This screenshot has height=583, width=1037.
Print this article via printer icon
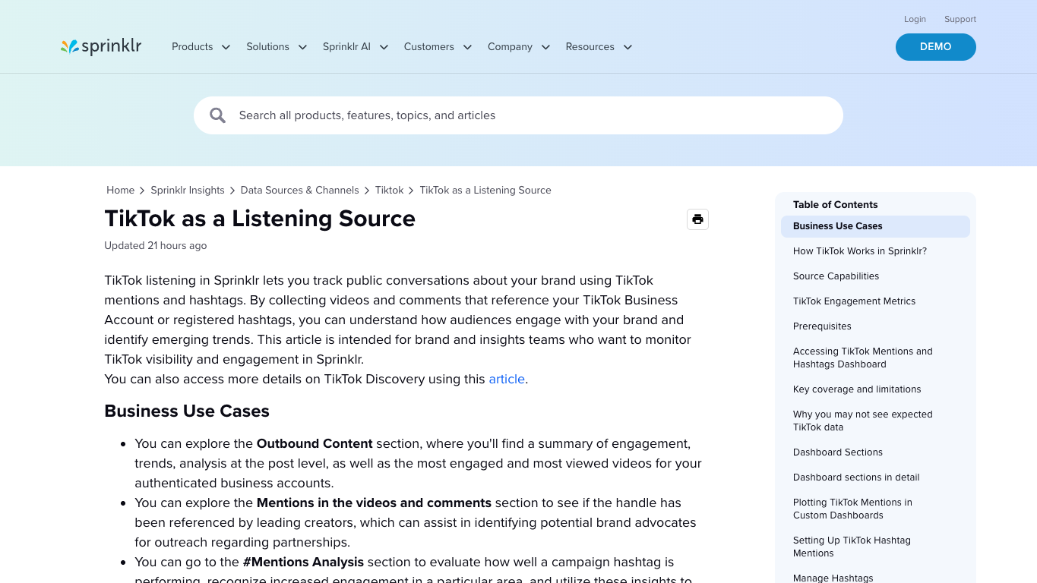click(x=697, y=219)
